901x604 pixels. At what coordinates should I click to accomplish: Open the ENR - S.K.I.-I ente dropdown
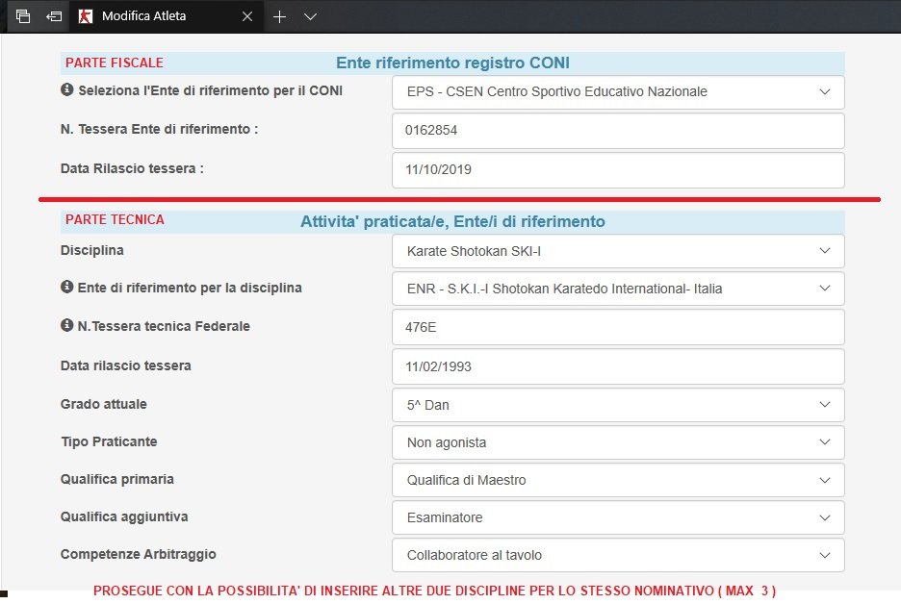[x=618, y=289]
